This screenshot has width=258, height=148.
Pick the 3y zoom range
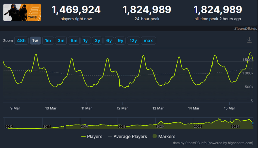tap(97, 41)
